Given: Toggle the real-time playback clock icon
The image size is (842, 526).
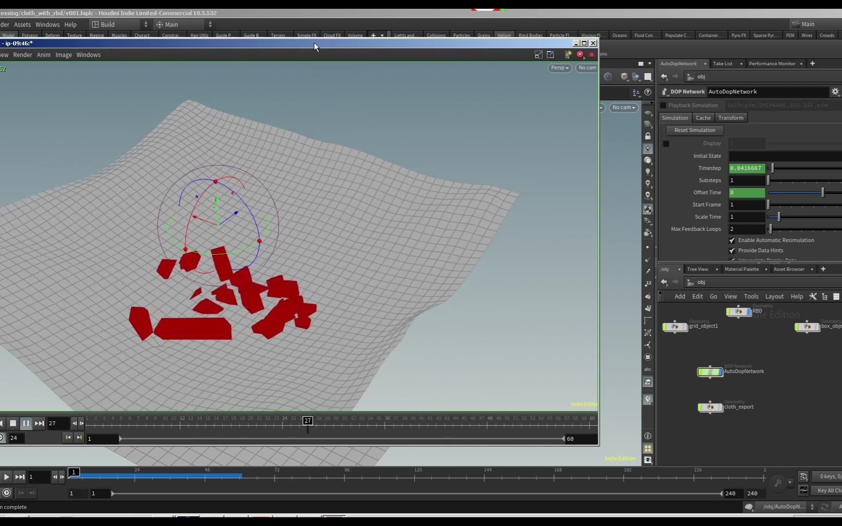Looking at the screenshot, I should coord(6,493).
